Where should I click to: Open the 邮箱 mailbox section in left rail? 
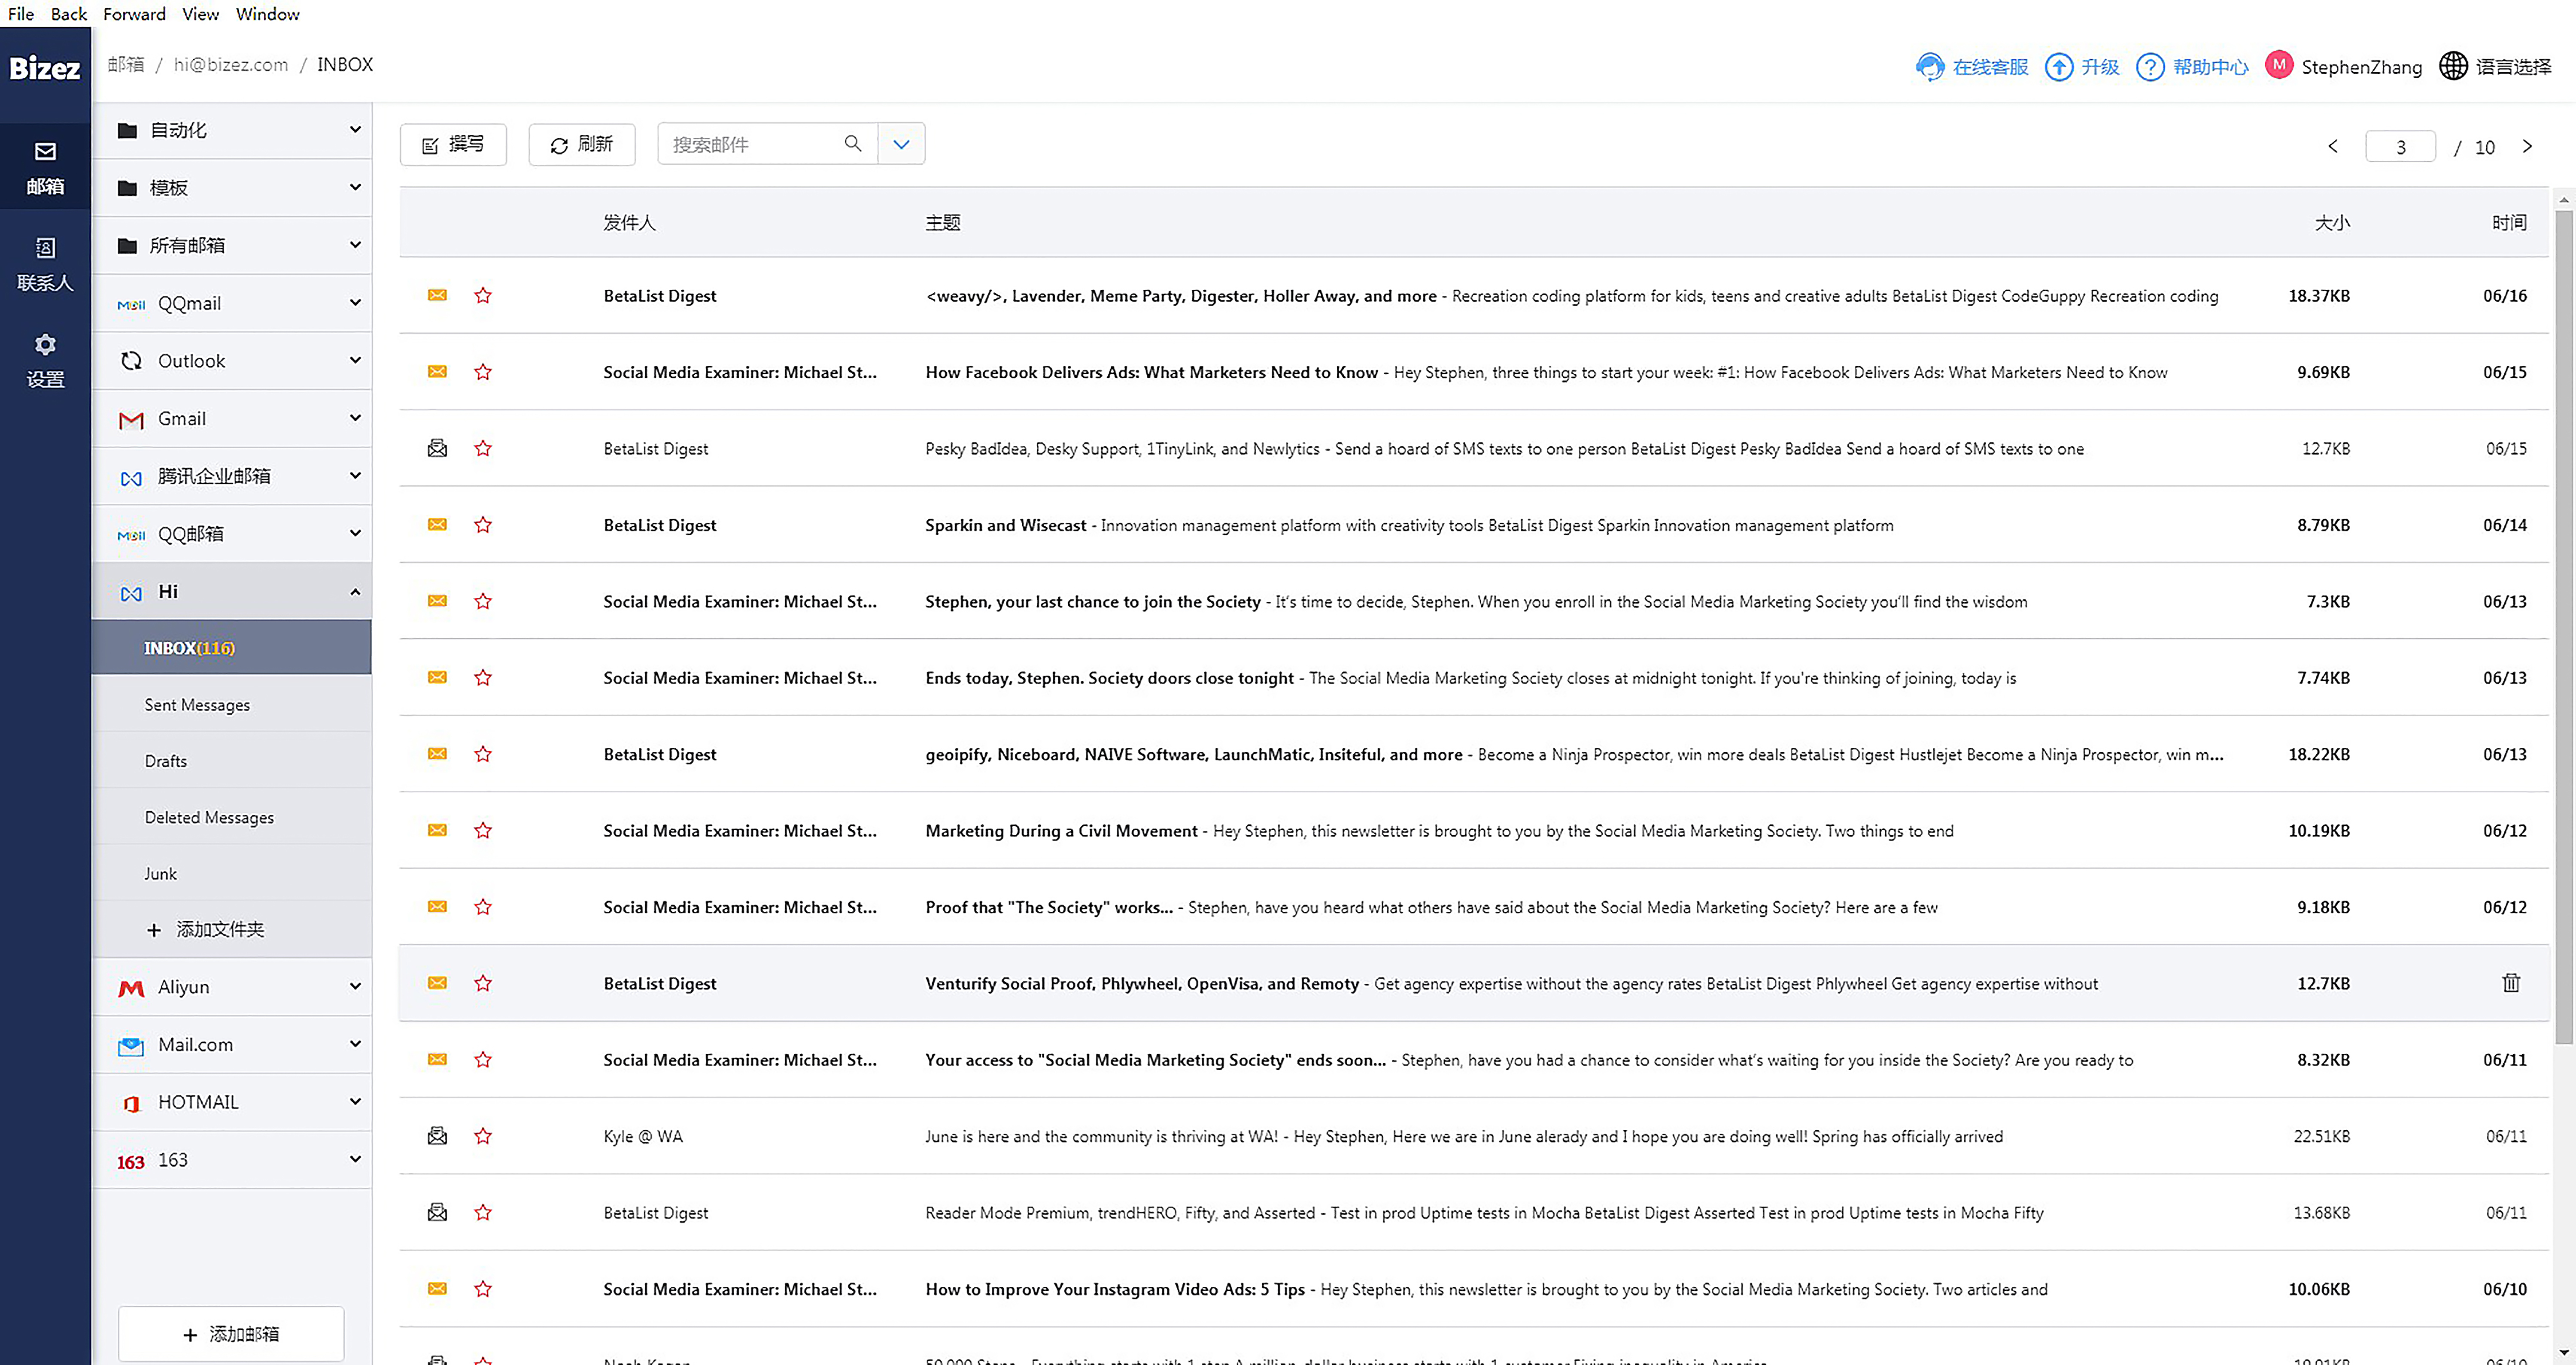click(45, 167)
